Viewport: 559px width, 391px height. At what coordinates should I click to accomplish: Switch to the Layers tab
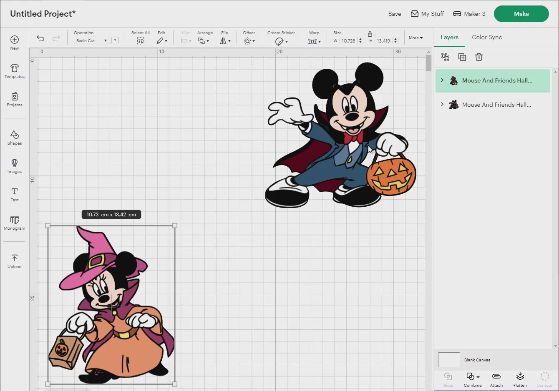(449, 37)
